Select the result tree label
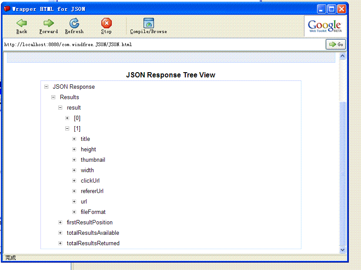 tap(74, 108)
